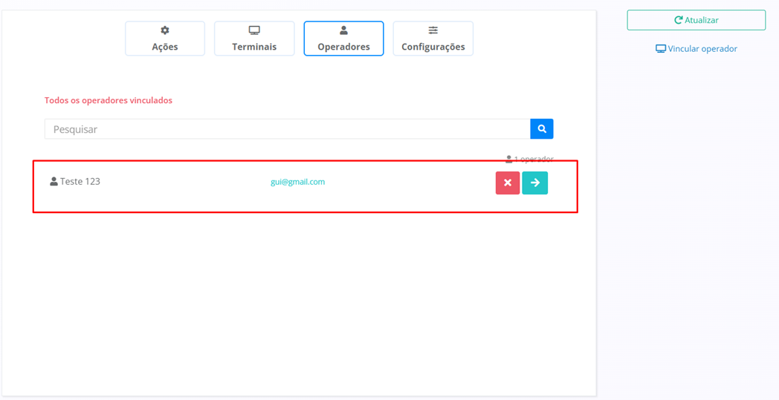Click the user icon beside Teste 123
This screenshot has width=779, height=400.
(54, 181)
